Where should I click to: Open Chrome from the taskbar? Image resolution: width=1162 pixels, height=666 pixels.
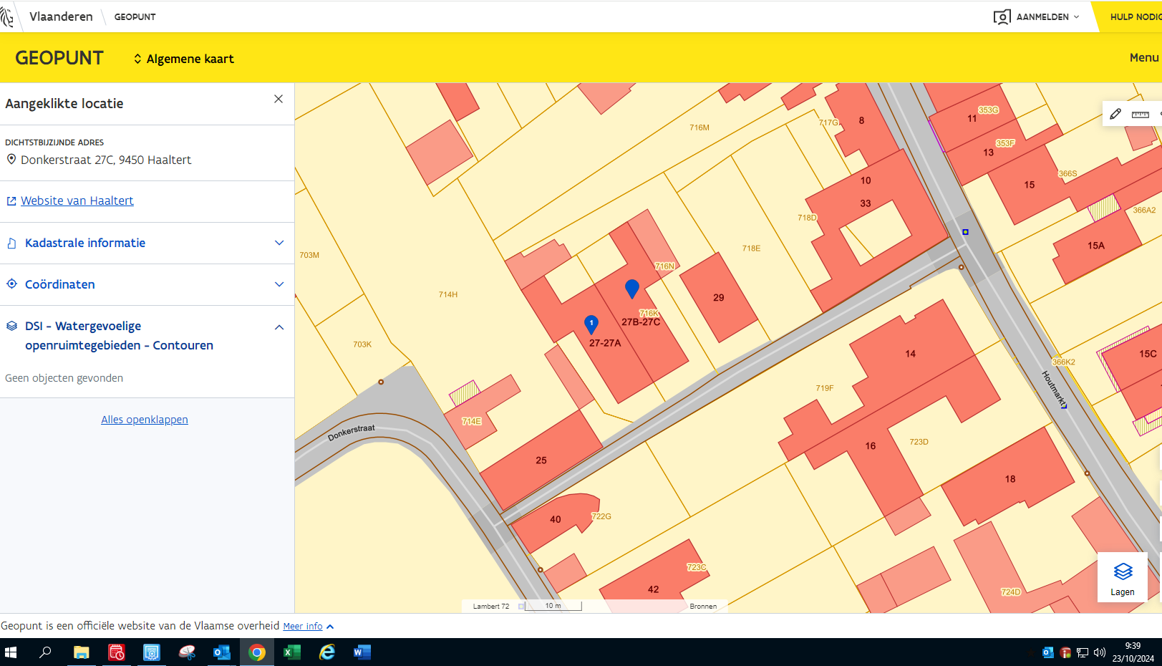point(257,652)
